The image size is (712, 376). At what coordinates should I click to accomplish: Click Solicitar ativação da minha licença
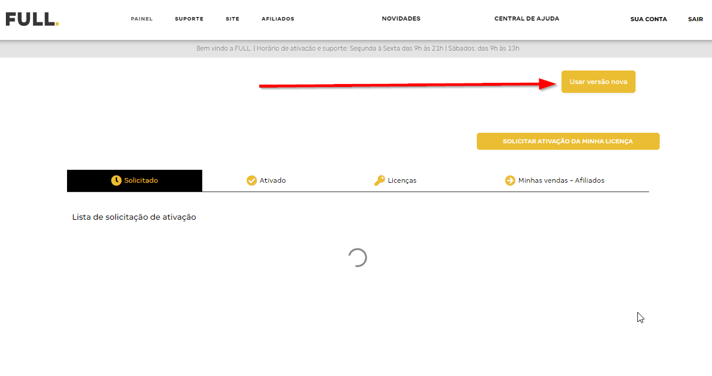pyautogui.click(x=568, y=141)
